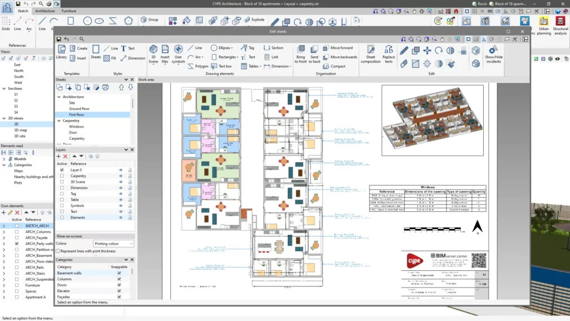Open the Colour dropdown showing Printing colour

click(114, 244)
